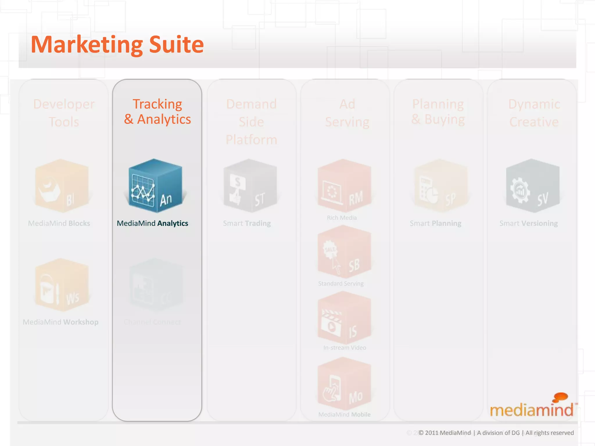Viewport: 595px width, 446px height.
Task: Select the MediaMind Workshop cube icon
Action: point(62,285)
